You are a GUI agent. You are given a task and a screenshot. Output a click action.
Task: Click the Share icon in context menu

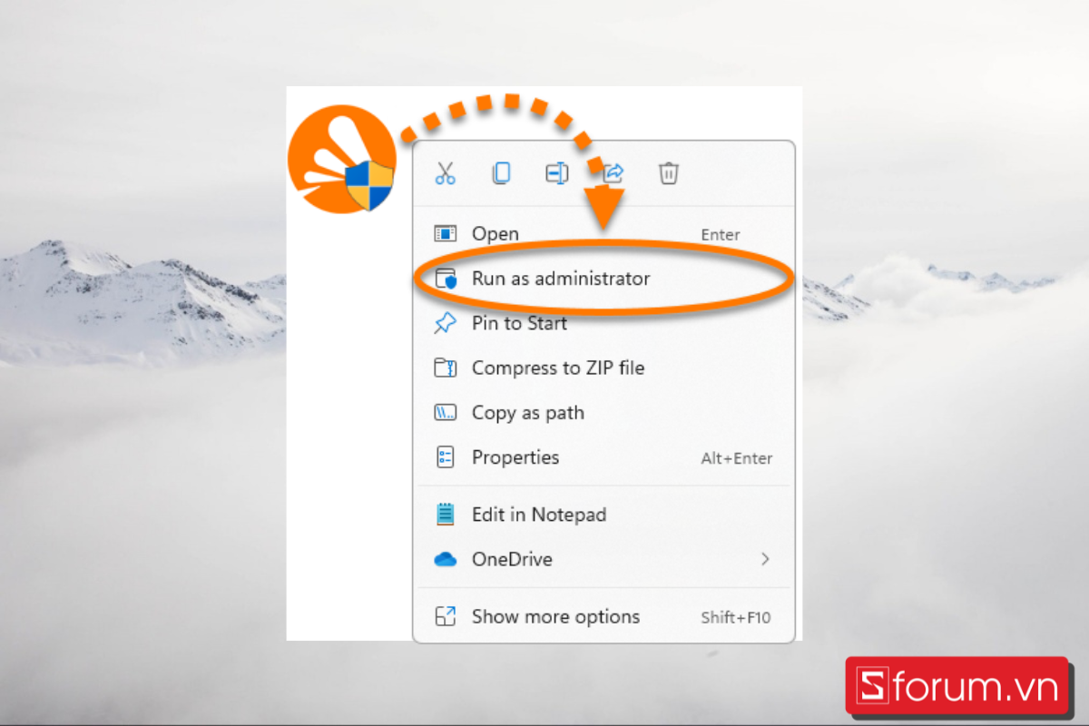[613, 172]
